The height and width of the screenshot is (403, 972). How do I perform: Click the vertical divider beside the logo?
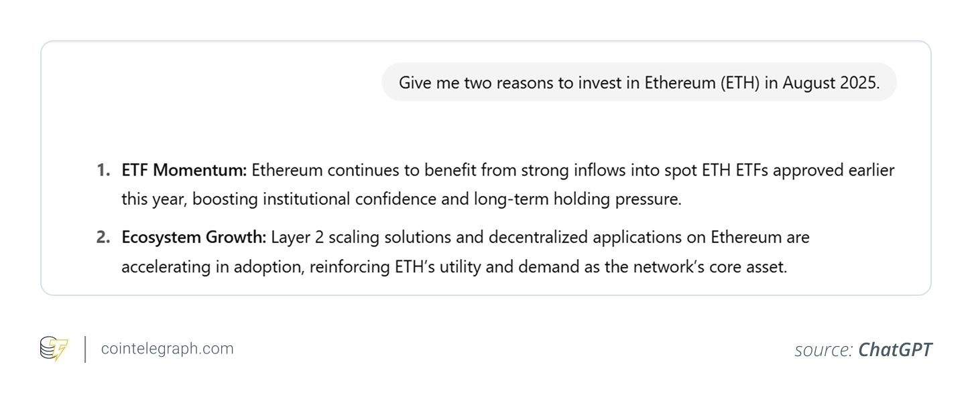(85, 349)
